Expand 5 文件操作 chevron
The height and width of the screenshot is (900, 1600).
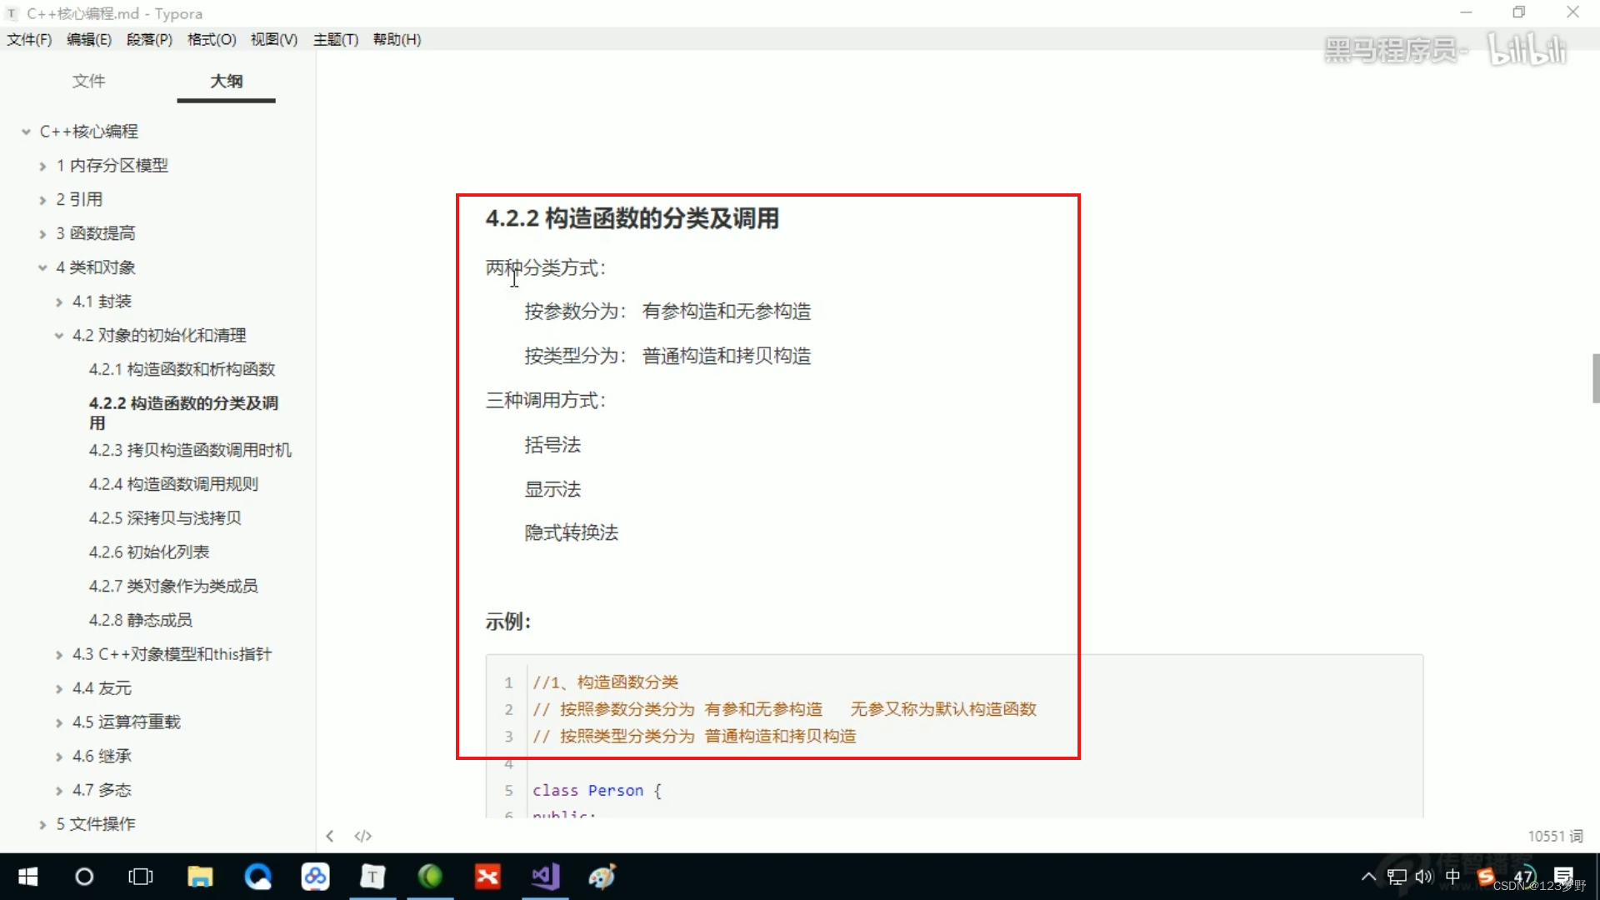point(42,825)
